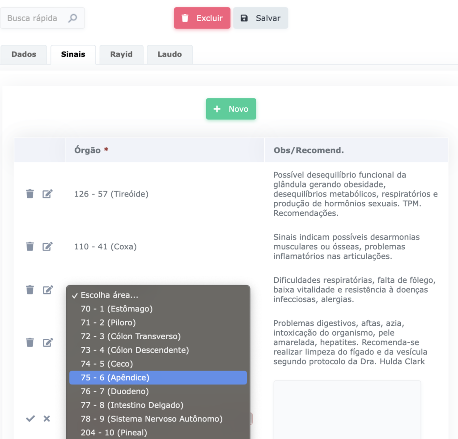This screenshot has height=439, width=458.
Task: Click the magnifier icon in Busca rápida
Action: point(72,18)
